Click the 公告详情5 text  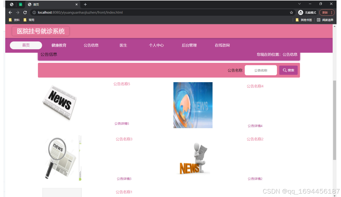(122, 123)
